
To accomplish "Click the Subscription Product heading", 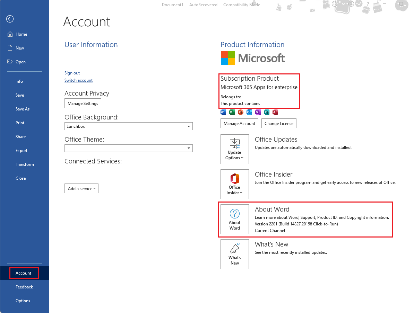I will pos(250,79).
